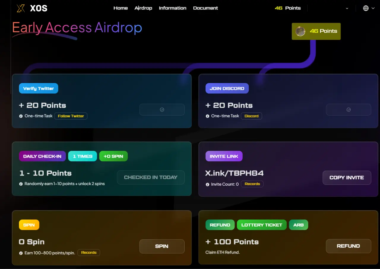The image size is (380, 269).
Task: Expand the account dropdown chevron
Action: [x=347, y=9]
